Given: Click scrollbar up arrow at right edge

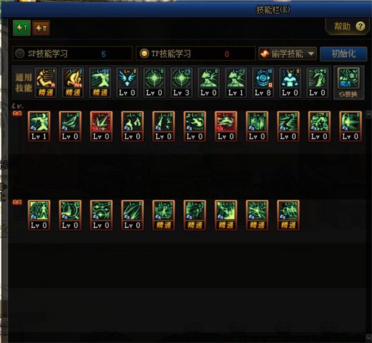Looking at the screenshot, I should (369, 115).
